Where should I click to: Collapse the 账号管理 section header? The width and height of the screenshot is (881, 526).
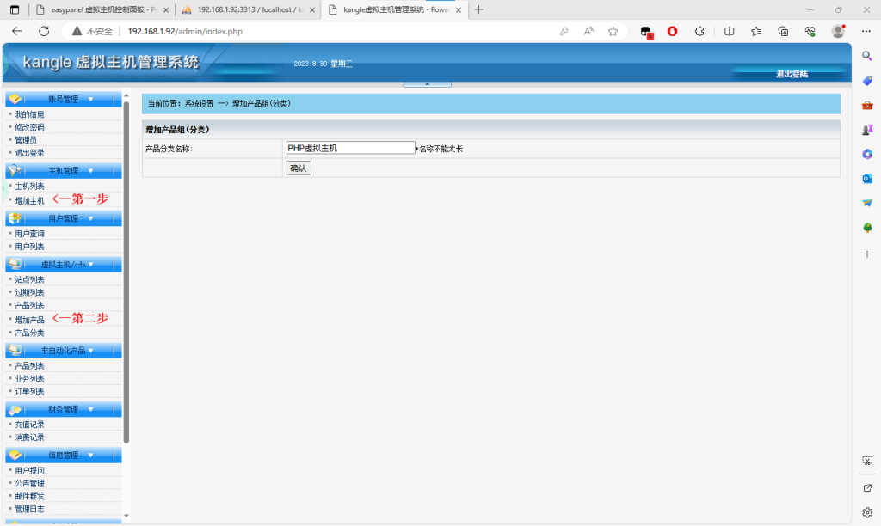coord(64,99)
